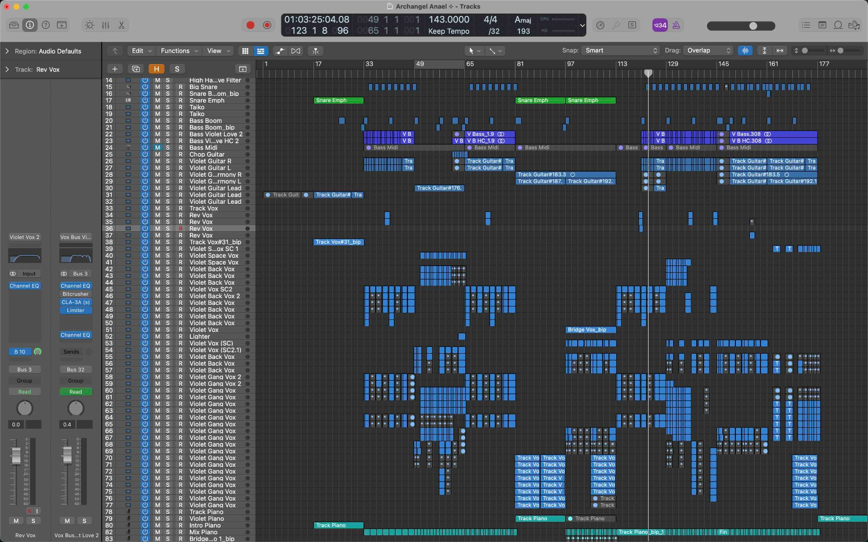
Task: Open the Drag Overlap dropdown
Action: 708,51
